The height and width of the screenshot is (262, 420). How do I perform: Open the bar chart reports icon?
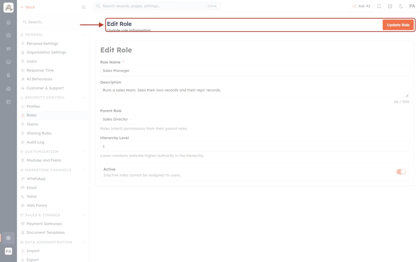click(8, 88)
